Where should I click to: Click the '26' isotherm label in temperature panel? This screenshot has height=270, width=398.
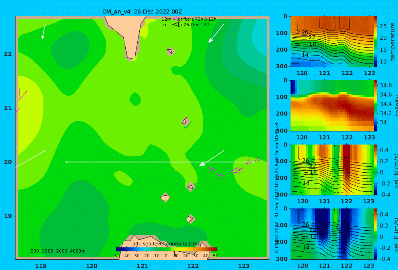coord(305,32)
